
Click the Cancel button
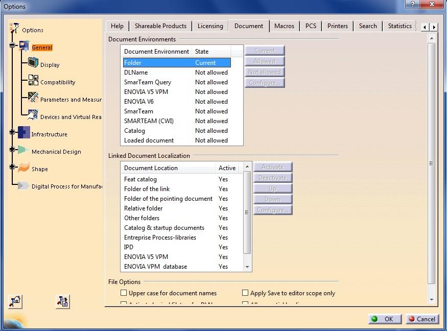422,319
